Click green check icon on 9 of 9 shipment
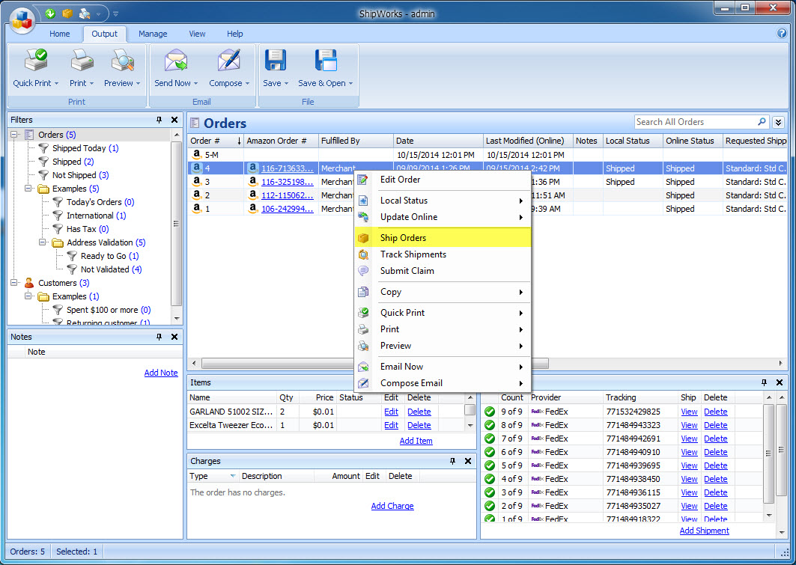The image size is (796, 565). coord(490,412)
